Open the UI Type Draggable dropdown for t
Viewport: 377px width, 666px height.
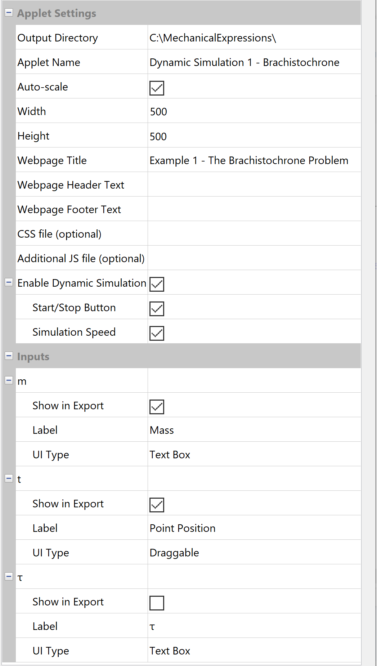coord(254,553)
